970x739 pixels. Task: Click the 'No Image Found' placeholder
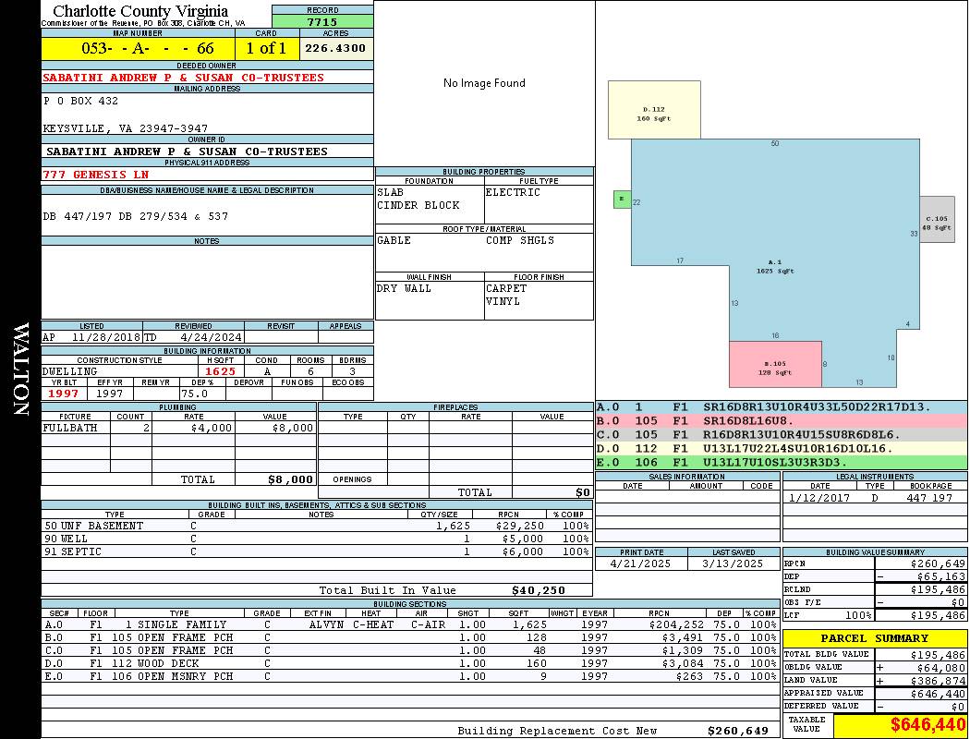[x=484, y=83]
